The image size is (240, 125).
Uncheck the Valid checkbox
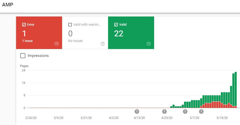click(116, 25)
